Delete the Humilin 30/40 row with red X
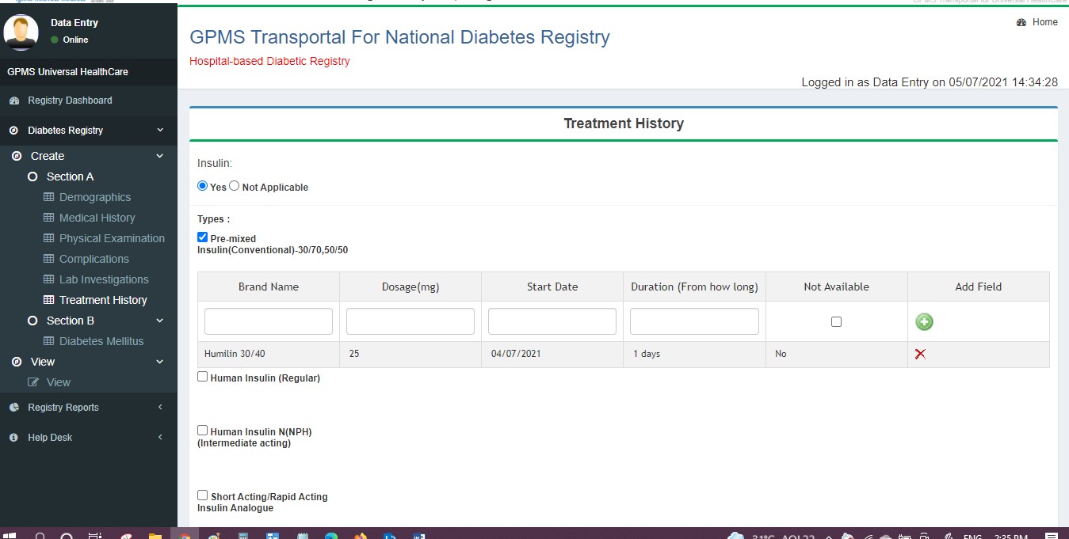This screenshot has height=539, width=1069. click(x=920, y=354)
